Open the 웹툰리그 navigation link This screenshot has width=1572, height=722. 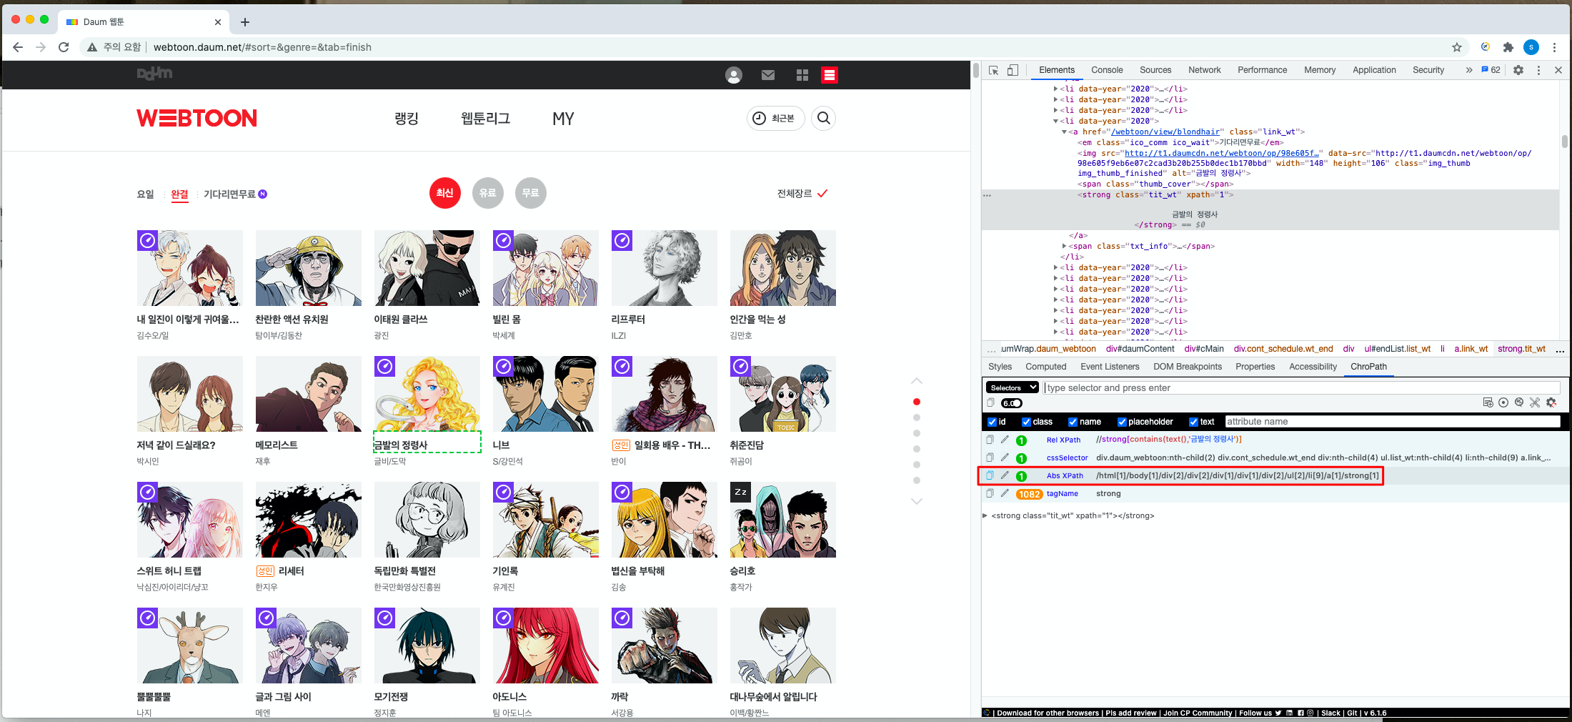point(485,118)
